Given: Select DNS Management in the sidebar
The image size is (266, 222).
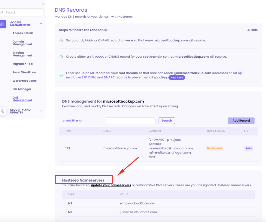Looking at the screenshot, I should tap(22, 99).
